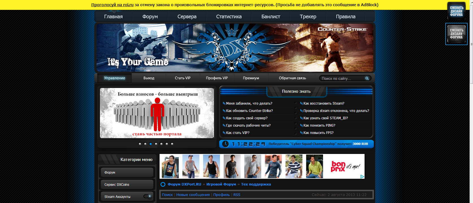Click the Форум sidebar category button
Image resolution: width=473 pixels, height=203 pixels.
pyautogui.click(x=127, y=172)
